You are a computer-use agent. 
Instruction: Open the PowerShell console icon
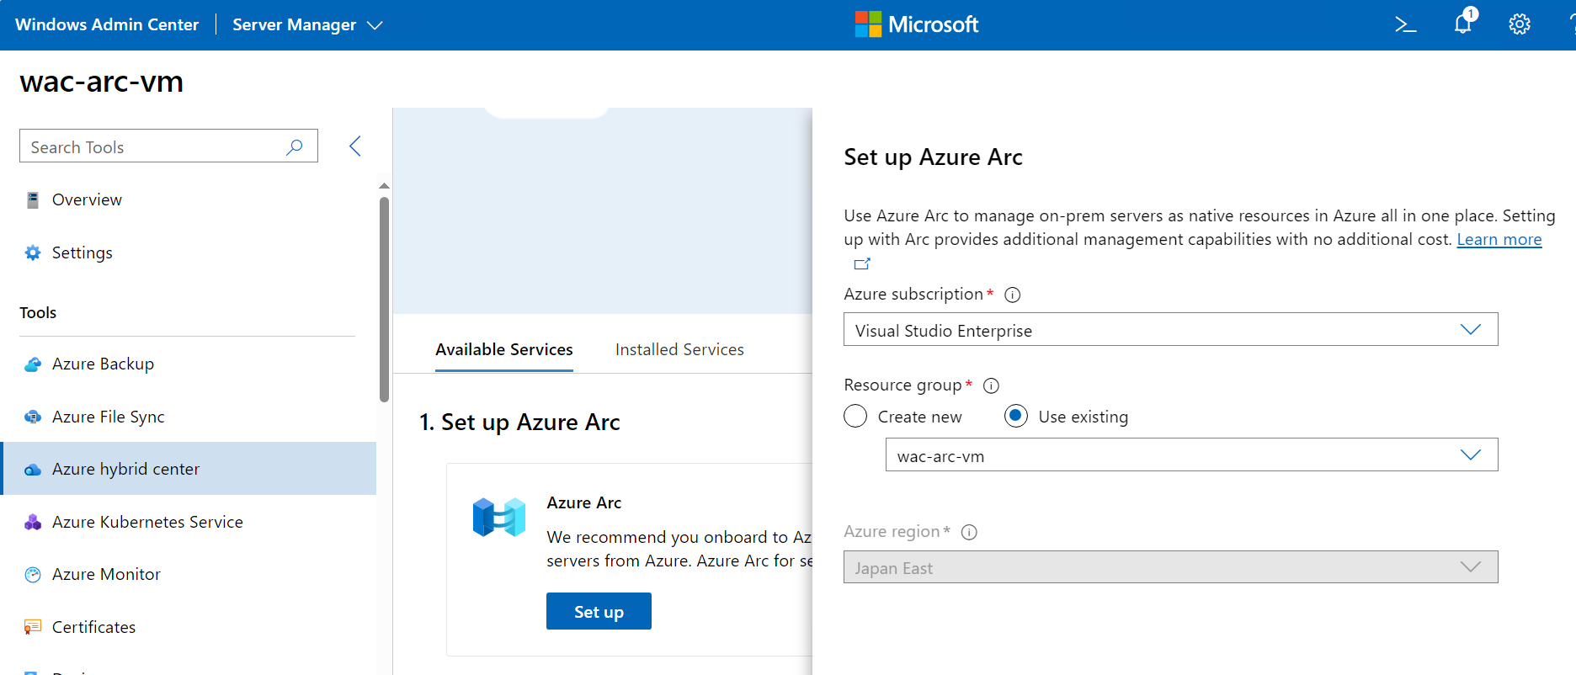pos(1405,24)
